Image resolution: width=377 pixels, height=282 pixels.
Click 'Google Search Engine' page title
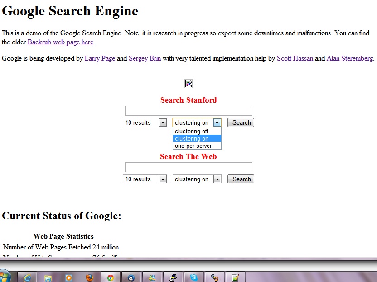[70, 11]
